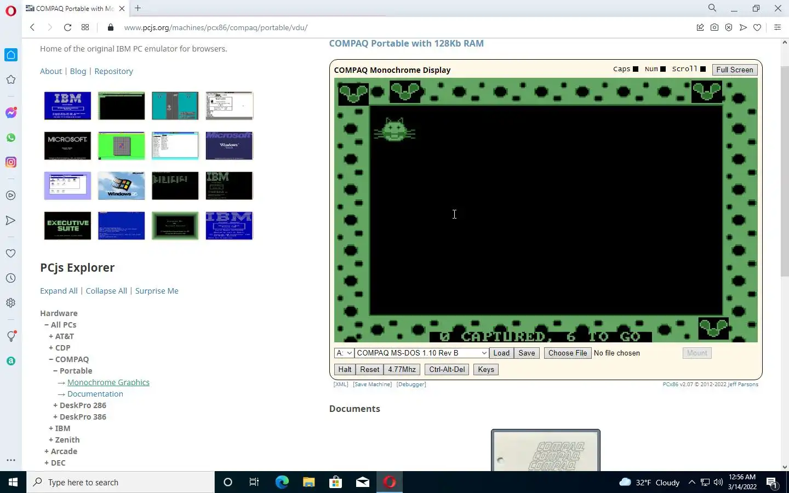Open the Repository link
The height and width of the screenshot is (493, 789).
pyautogui.click(x=113, y=71)
